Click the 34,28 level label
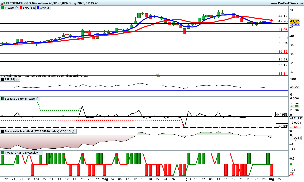This screenshot has height=182, width=304. [283, 60]
